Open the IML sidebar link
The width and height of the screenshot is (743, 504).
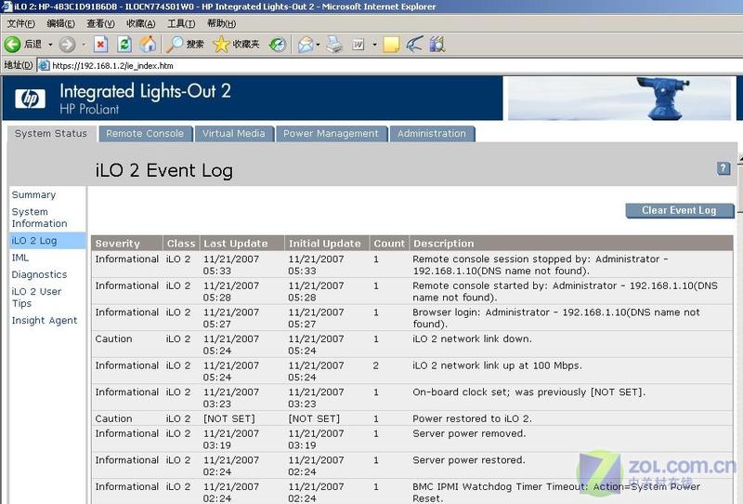[x=20, y=258]
